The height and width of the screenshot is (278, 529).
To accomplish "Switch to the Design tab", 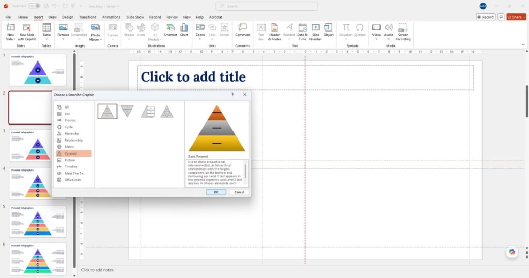I will (x=68, y=17).
